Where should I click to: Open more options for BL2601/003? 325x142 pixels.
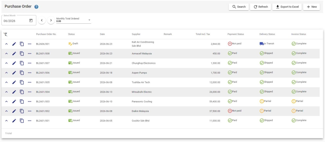(x=30, y=102)
